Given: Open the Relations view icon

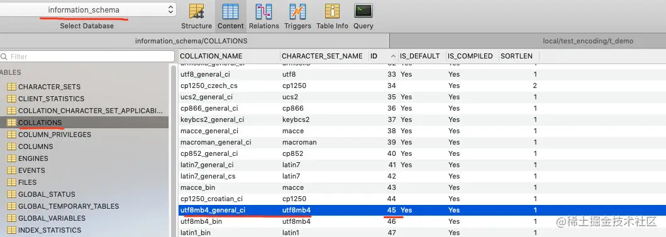Looking at the screenshot, I should point(264,11).
